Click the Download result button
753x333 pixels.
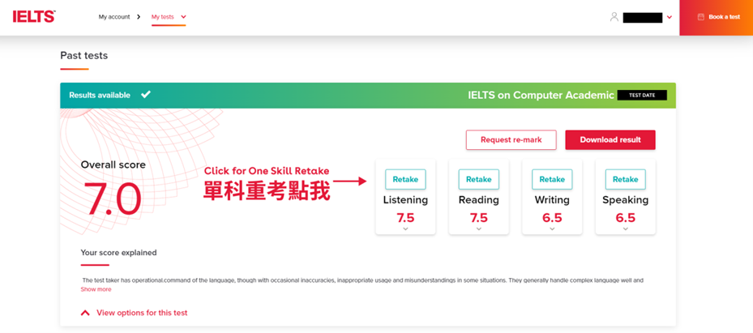point(610,139)
